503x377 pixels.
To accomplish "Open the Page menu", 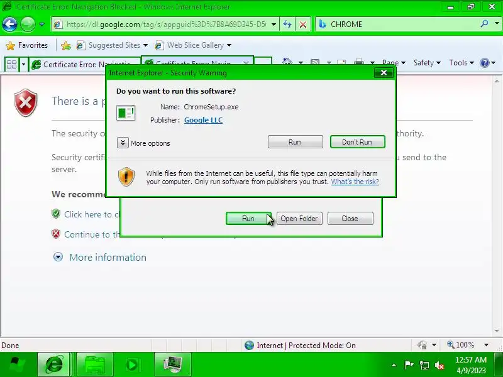I will (x=394, y=62).
